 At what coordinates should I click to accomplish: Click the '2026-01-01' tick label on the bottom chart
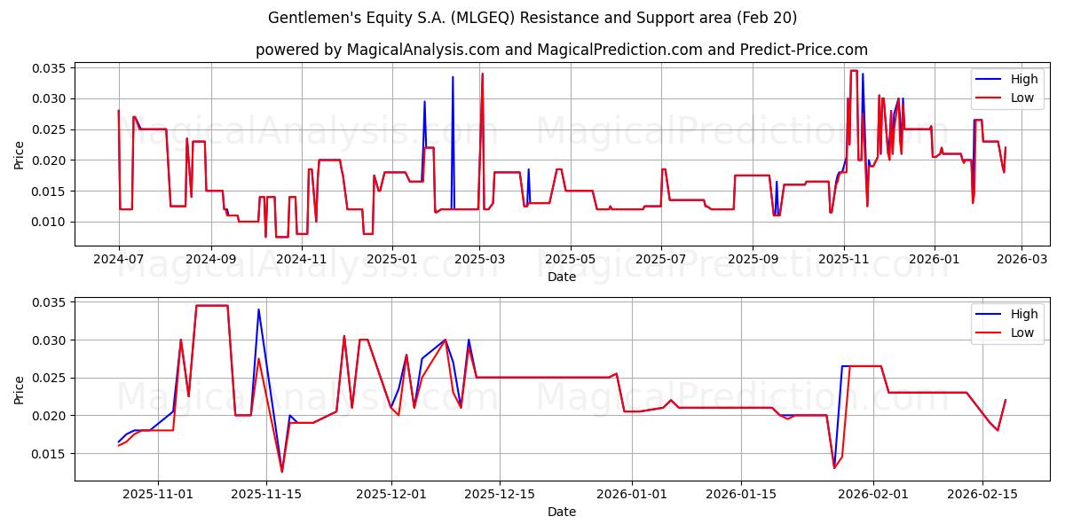coord(633,494)
